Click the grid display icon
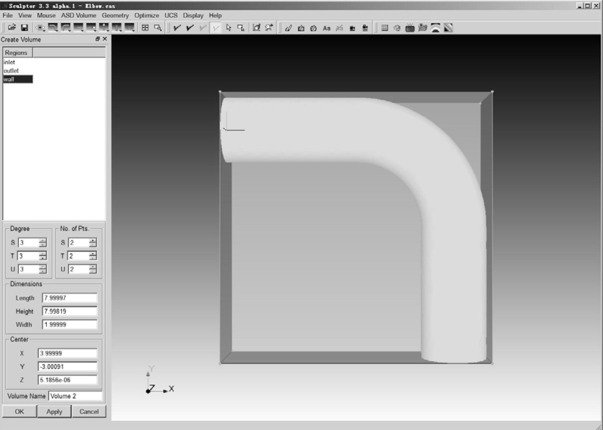The height and width of the screenshot is (430, 603). (385, 28)
